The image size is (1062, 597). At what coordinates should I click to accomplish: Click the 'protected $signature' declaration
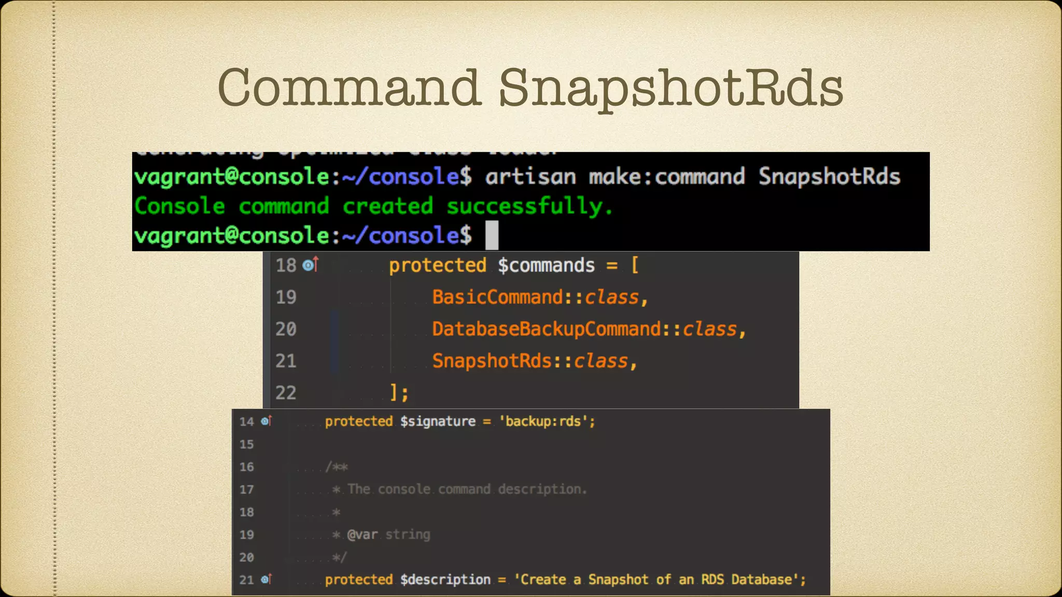coord(400,421)
